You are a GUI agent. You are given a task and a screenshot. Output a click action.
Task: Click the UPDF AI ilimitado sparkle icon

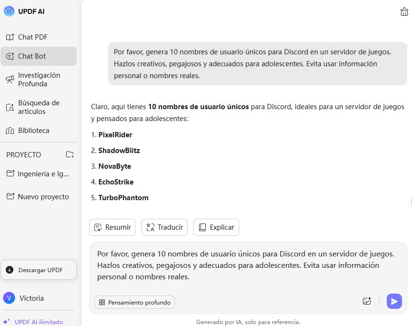coord(7,322)
